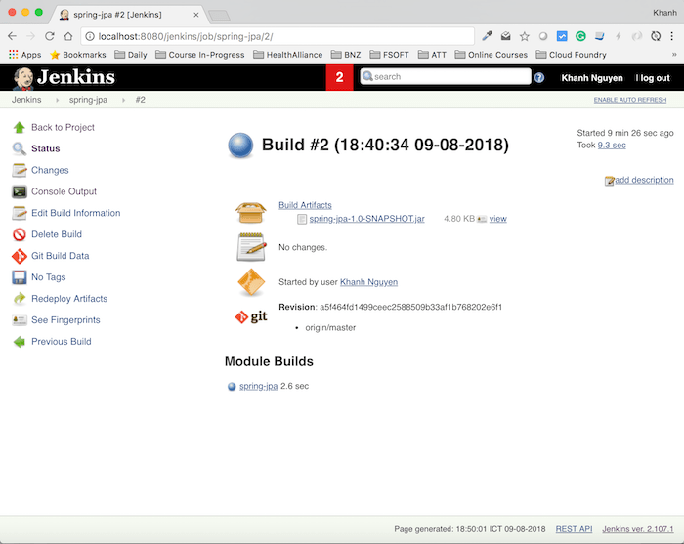Open the spring-jpa module build link
The image size is (684, 544).
[x=258, y=386]
